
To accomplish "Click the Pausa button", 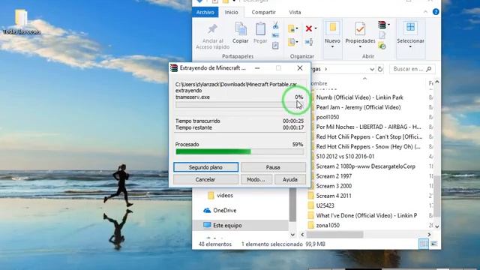I will tap(273, 167).
